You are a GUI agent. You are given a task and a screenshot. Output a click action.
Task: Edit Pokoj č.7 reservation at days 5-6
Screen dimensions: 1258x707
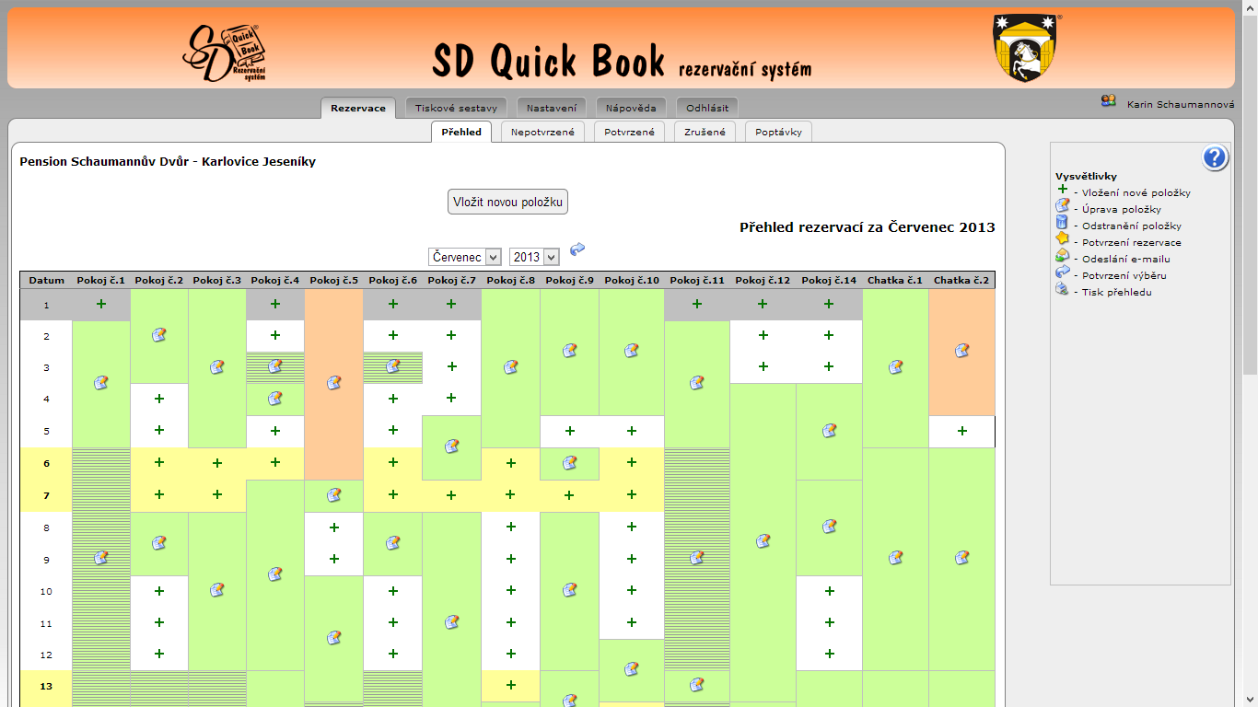451,446
